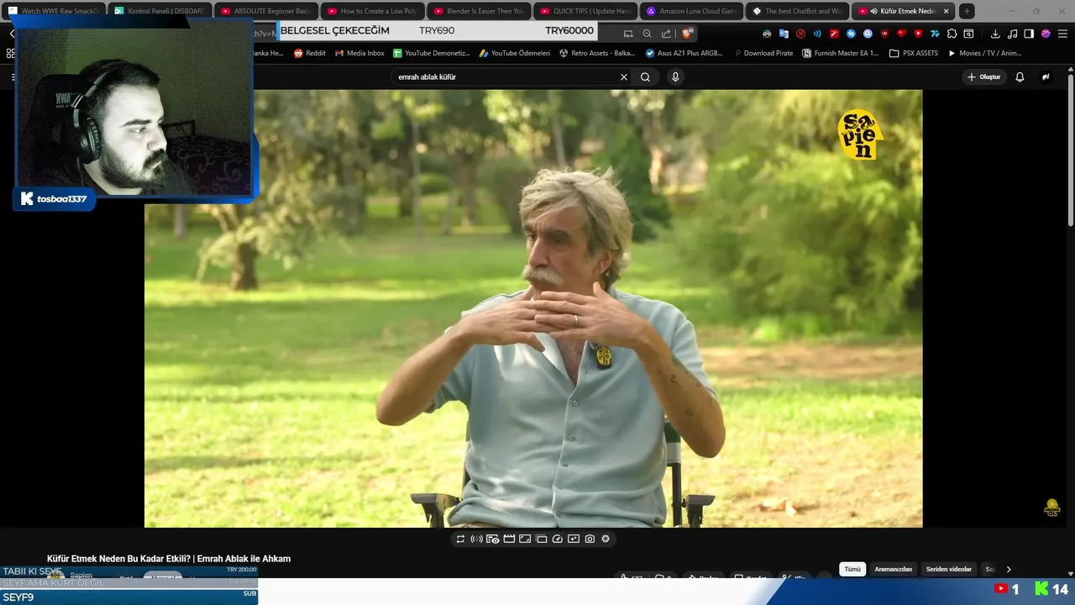Switch to Kontrol Paneli DISBOARD tab
The width and height of the screenshot is (1075, 605).
pyautogui.click(x=160, y=11)
